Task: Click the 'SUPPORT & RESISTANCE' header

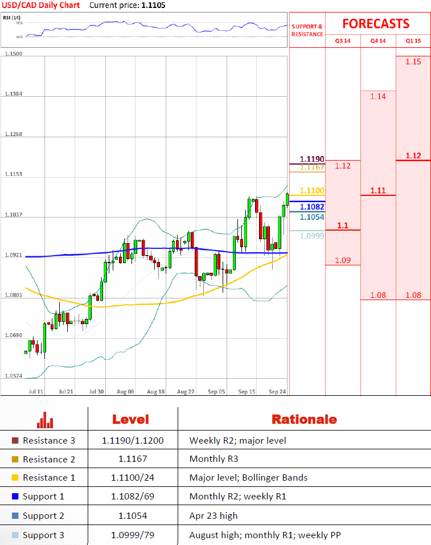Action: (x=307, y=30)
